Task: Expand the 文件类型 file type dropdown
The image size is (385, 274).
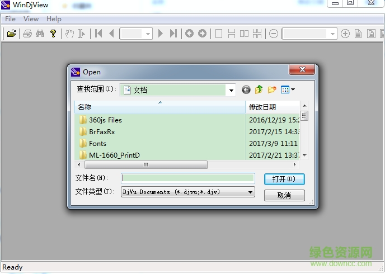Action: point(250,192)
